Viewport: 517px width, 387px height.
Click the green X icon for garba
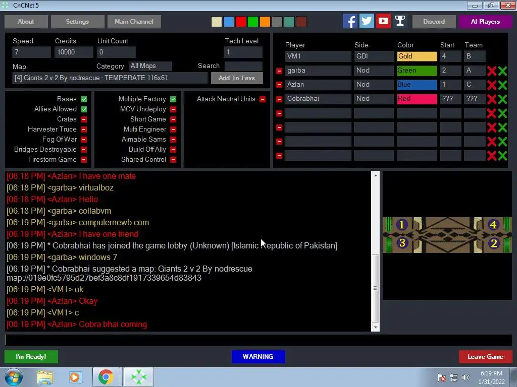(x=502, y=71)
